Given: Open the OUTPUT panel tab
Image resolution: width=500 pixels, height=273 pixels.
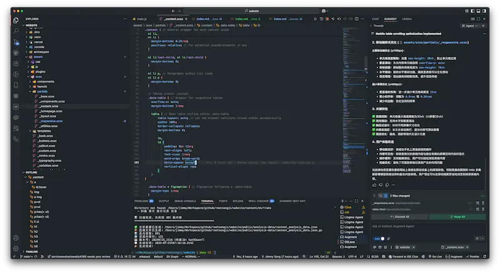Looking at the screenshot, I should point(164,201).
